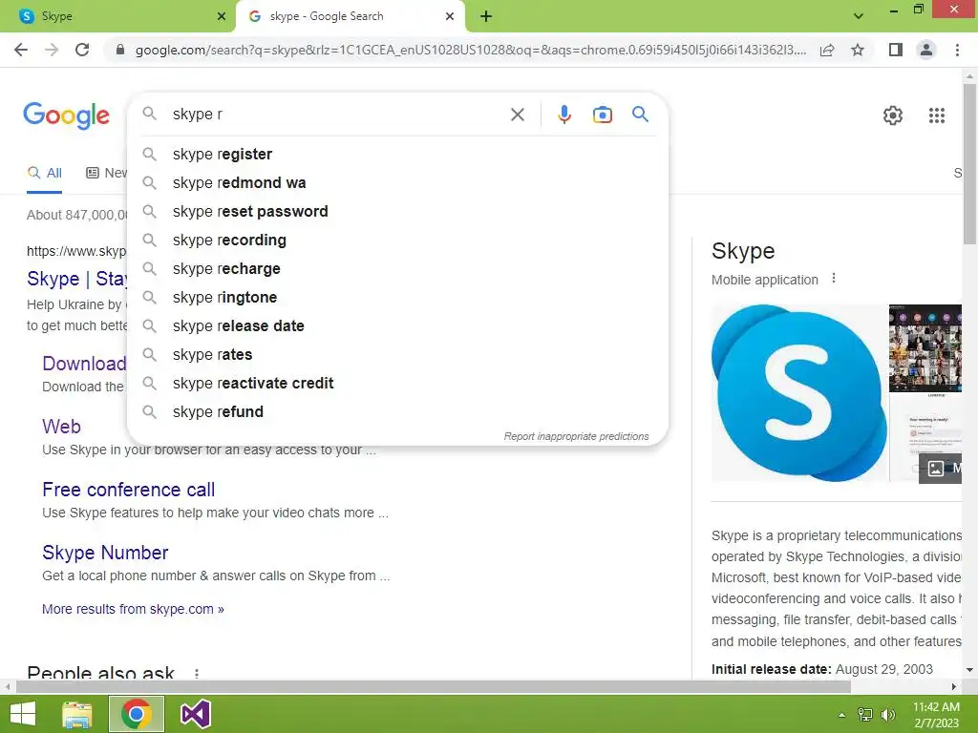
Task: Select the All results tab
Action: click(44, 174)
